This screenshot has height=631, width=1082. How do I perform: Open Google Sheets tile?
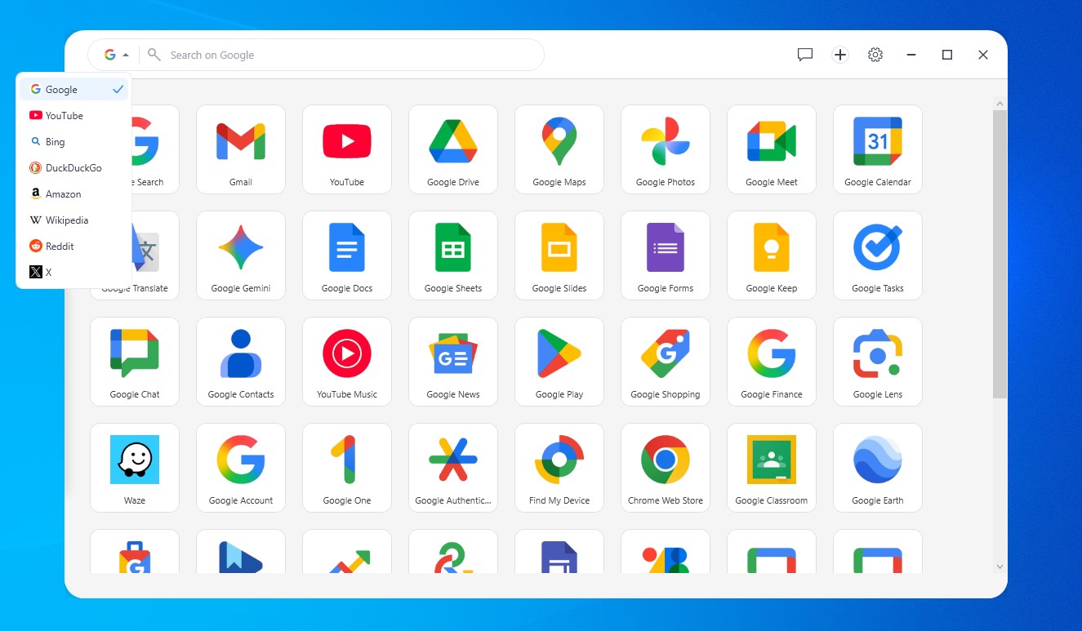tap(453, 256)
